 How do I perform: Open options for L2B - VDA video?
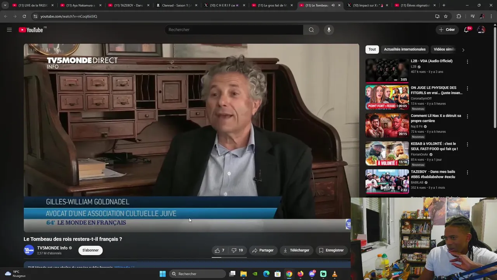point(467,62)
